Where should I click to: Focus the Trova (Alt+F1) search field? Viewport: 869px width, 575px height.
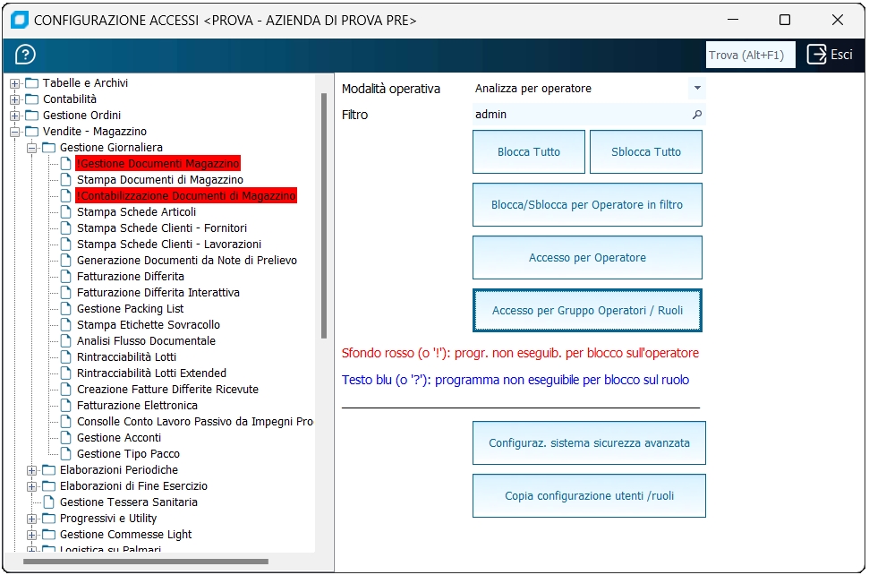pyautogui.click(x=750, y=55)
